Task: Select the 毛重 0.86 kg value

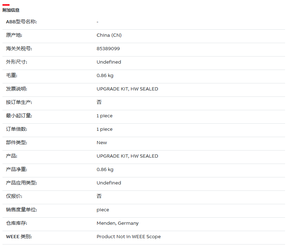Action: click(105, 76)
